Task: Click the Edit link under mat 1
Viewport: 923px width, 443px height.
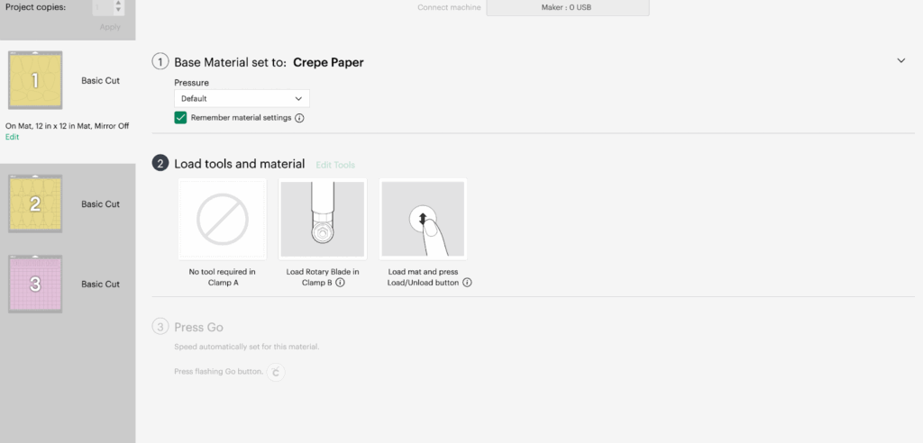Action: [x=12, y=137]
